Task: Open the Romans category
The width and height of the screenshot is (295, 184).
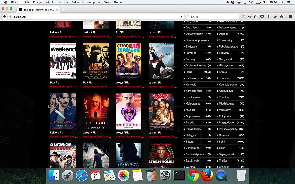Action: [224, 135]
